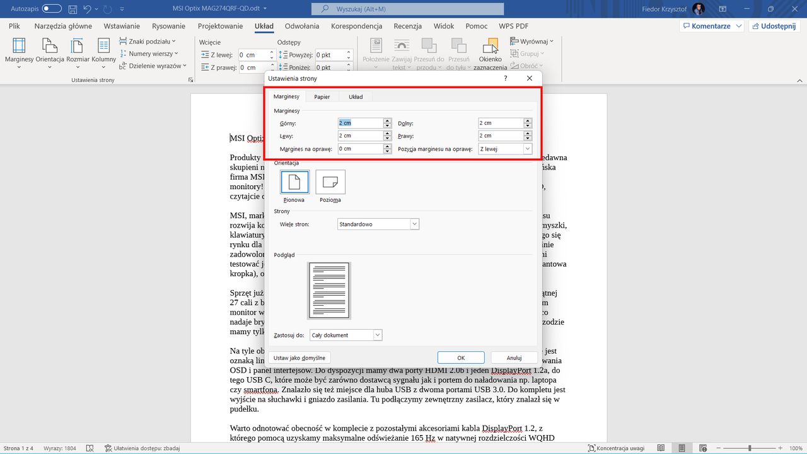Open the Zawijaj tekst tool
The image size is (807, 454).
click(x=402, y=52)
